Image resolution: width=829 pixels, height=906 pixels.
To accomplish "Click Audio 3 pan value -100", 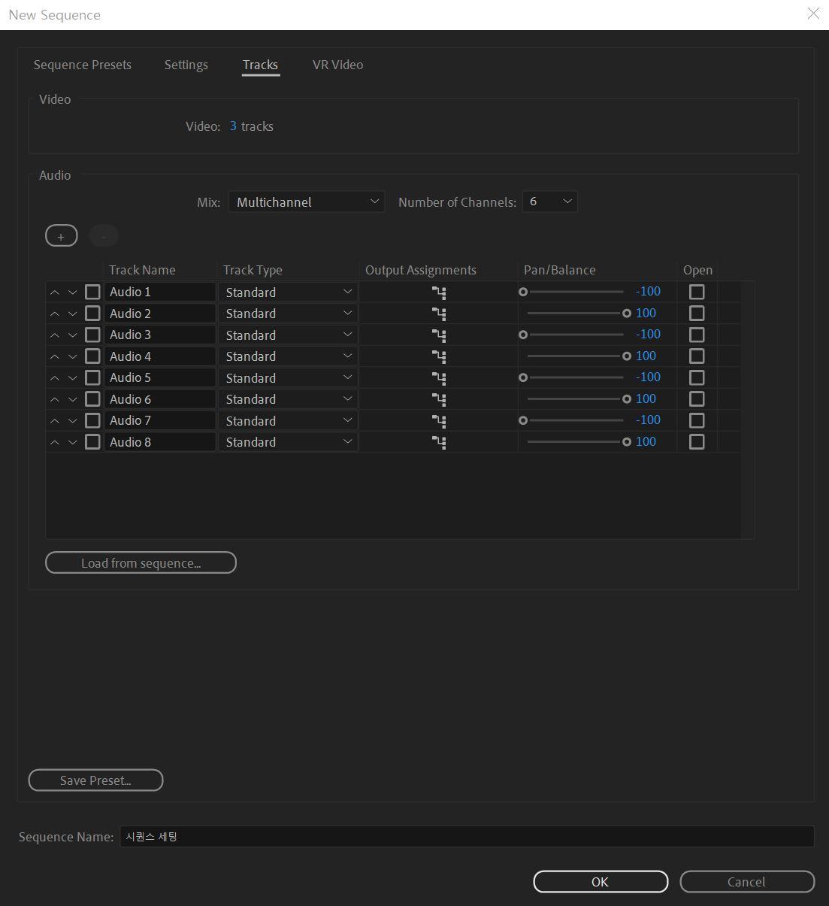I will [648, 335].
